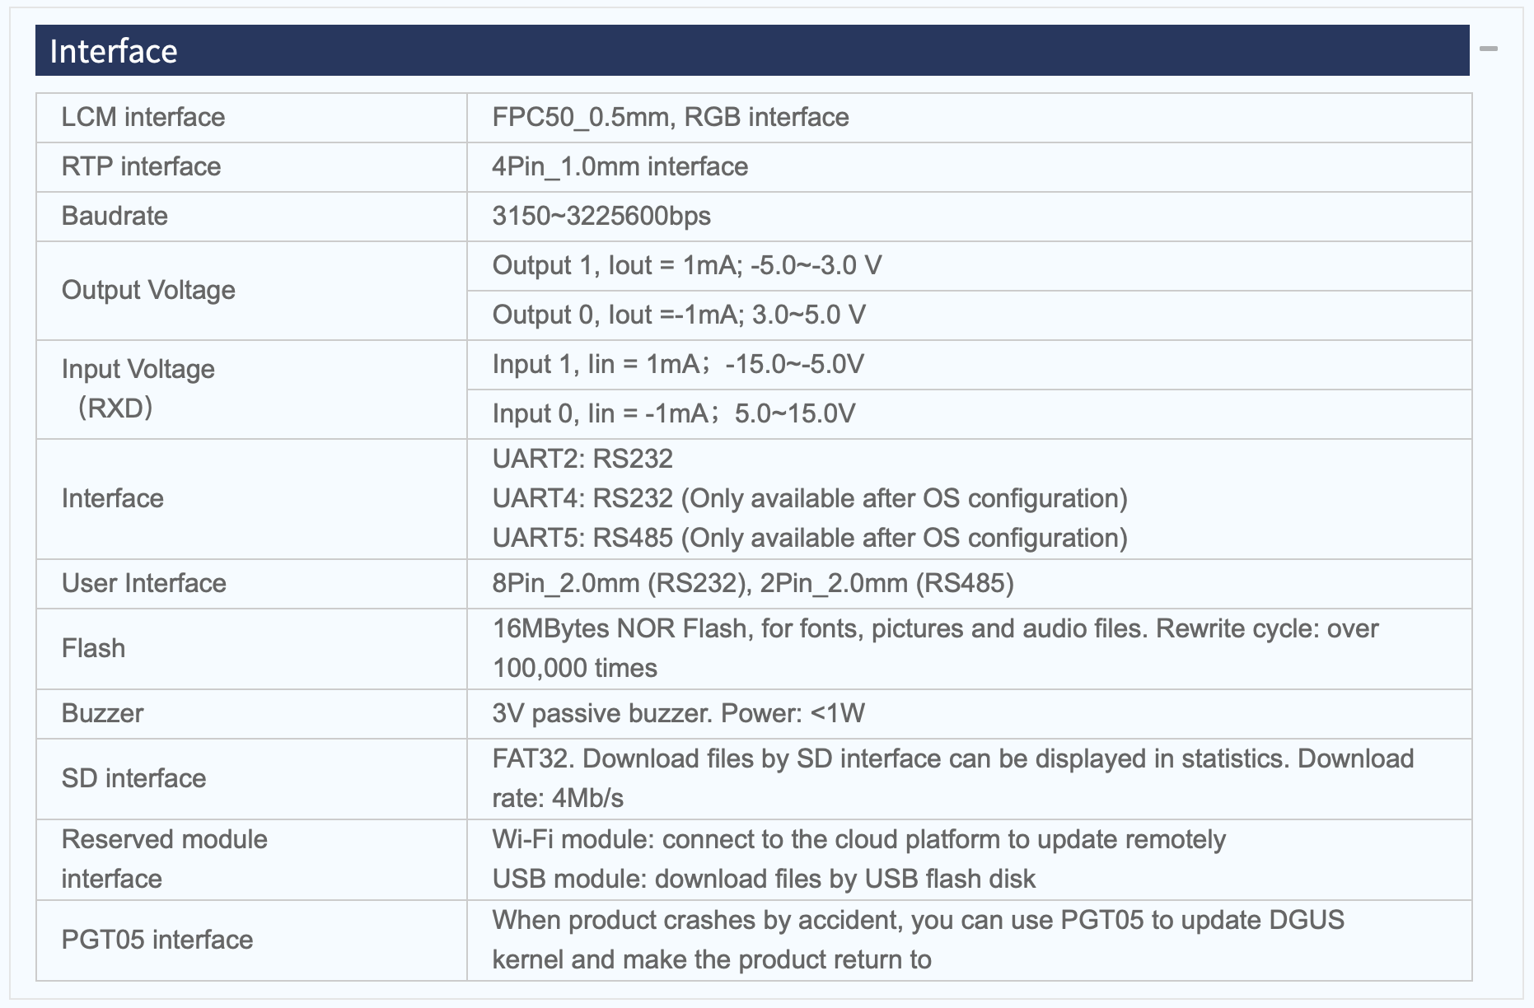Viewport: 1534px width, 1008px height.
Task: Click the UART4: RS232 configuration line
Action: tap(810, 498)
